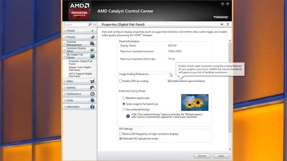
Task: Click the vertical scrollbar thumb
Action: pyautogui.click(x=230, y=88)
